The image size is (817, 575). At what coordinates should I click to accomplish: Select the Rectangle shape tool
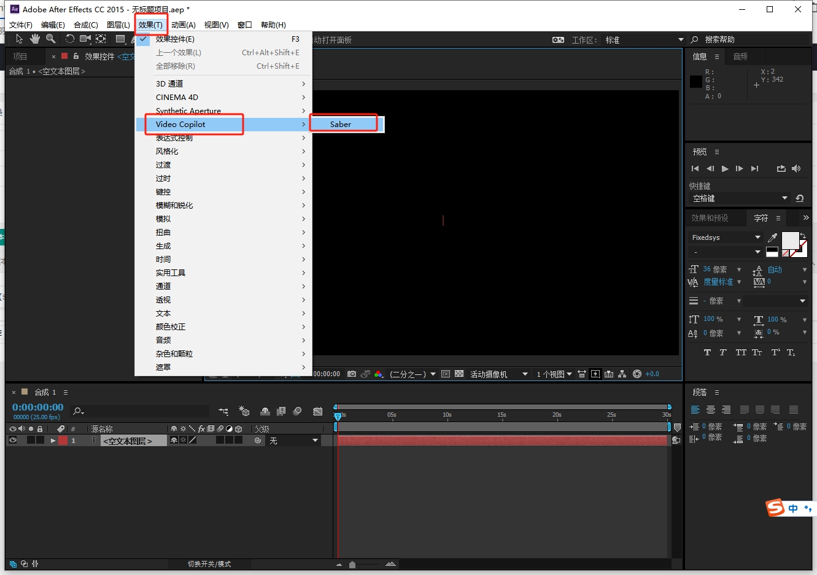[120, 39]
